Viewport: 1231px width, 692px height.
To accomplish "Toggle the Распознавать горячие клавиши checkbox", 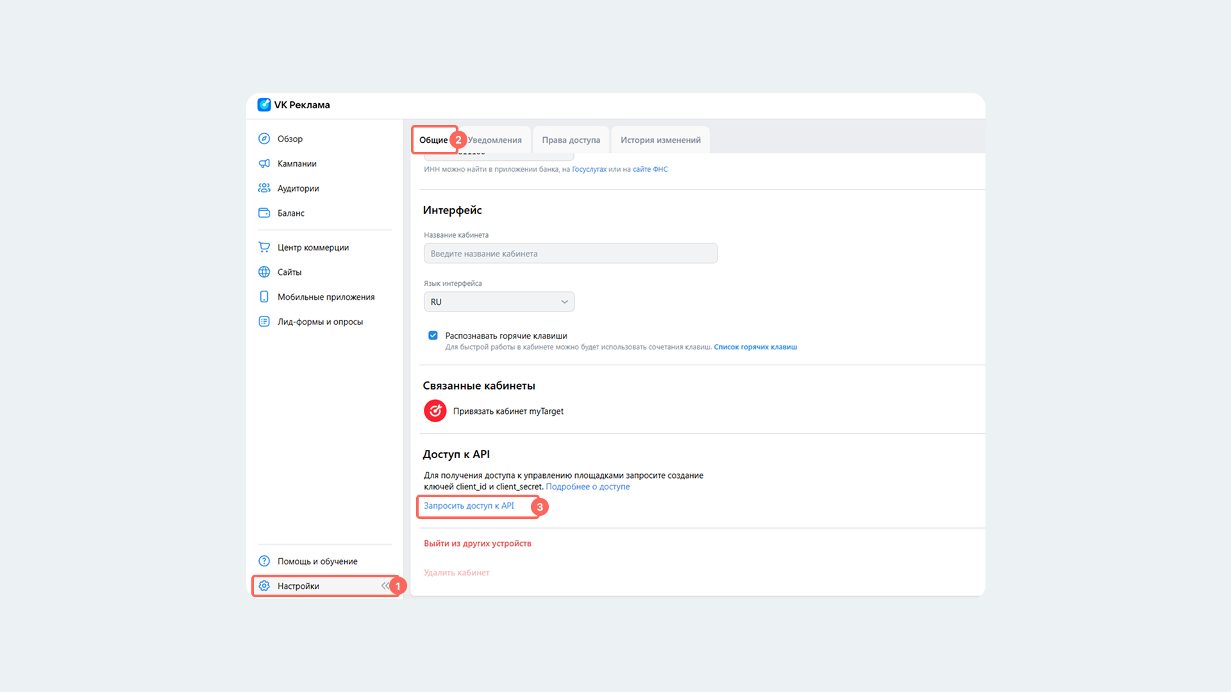I will coord(433,335).
